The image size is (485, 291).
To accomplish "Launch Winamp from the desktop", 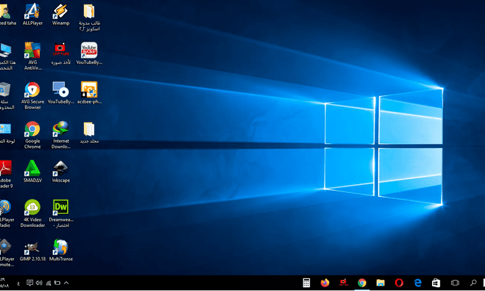I will pyautogui.click(x=61, y=14).
